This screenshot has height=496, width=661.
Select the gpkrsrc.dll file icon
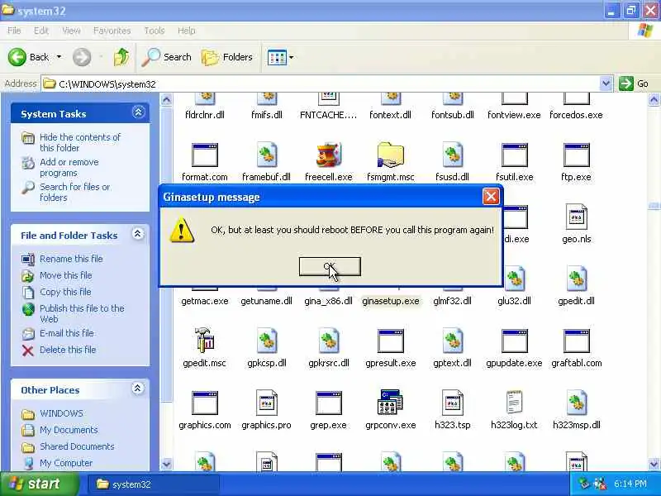(x=328, y=341)
